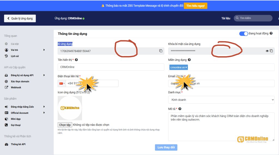This screenshot has height=155, width=279.
Task: Click the app name CRMOnline in header
Action: tap(75, 18)
